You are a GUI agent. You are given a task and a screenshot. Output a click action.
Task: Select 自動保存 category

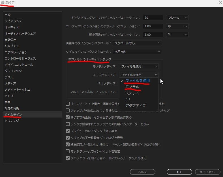10,40
